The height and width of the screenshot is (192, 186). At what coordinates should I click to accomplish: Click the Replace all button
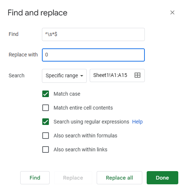click(119, 178)
